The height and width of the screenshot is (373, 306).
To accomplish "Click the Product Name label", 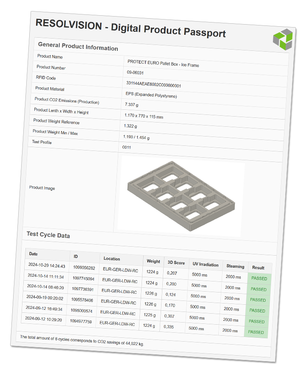I will [x=50, y=57].
